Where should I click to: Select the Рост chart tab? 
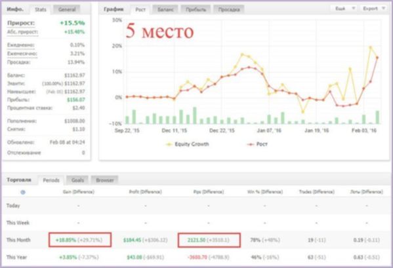point(140,10)
